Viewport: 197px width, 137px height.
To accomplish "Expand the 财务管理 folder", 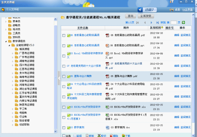I will (x=12, y=121).
